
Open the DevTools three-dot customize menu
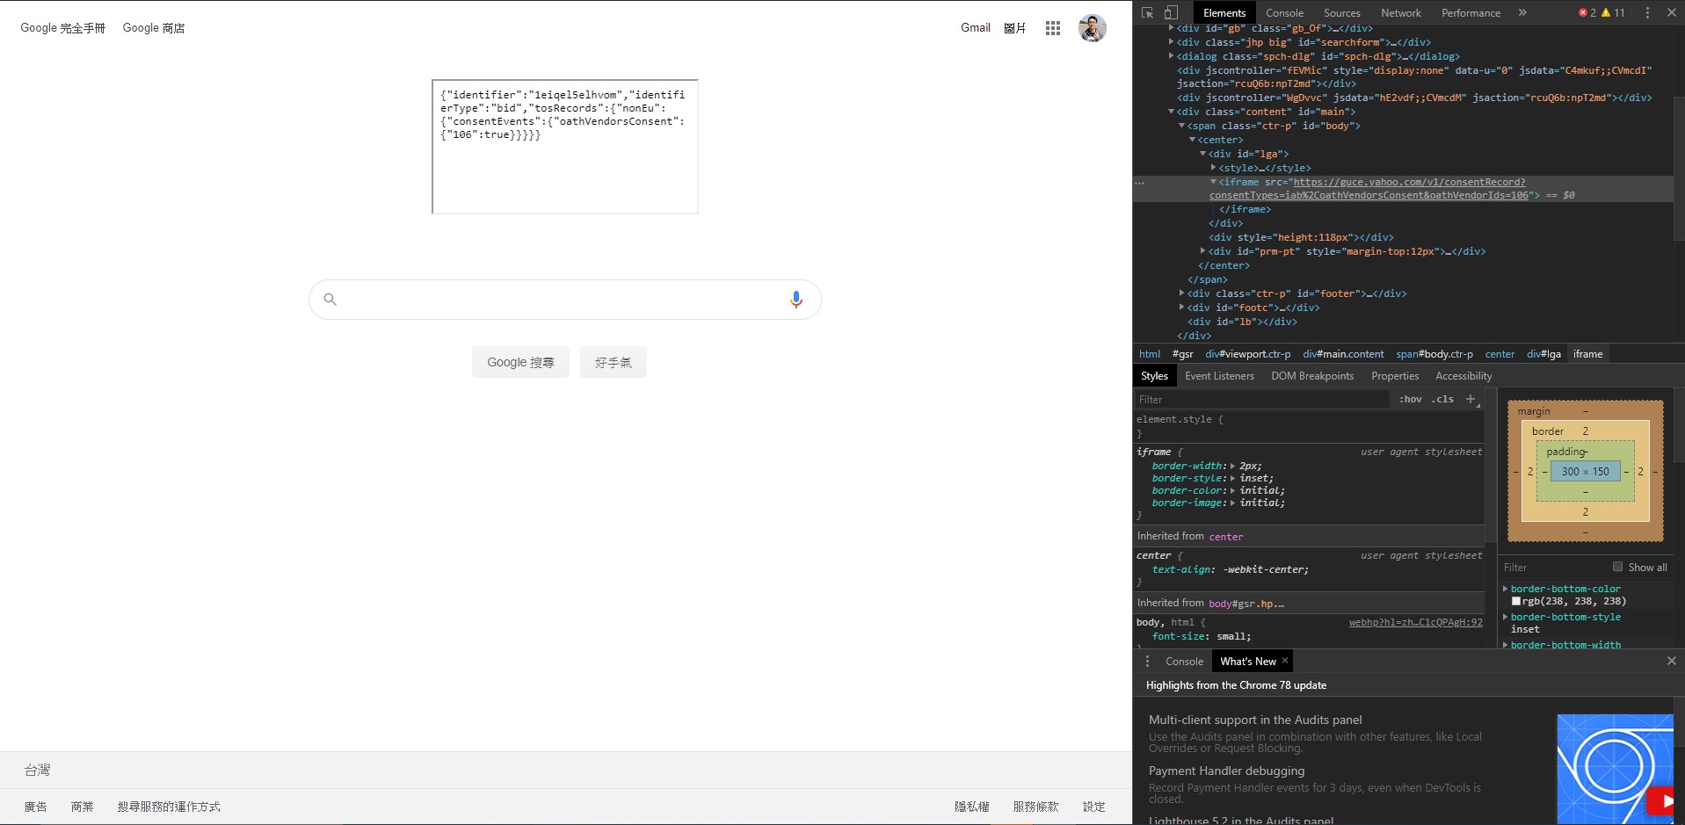[1647, 13]
